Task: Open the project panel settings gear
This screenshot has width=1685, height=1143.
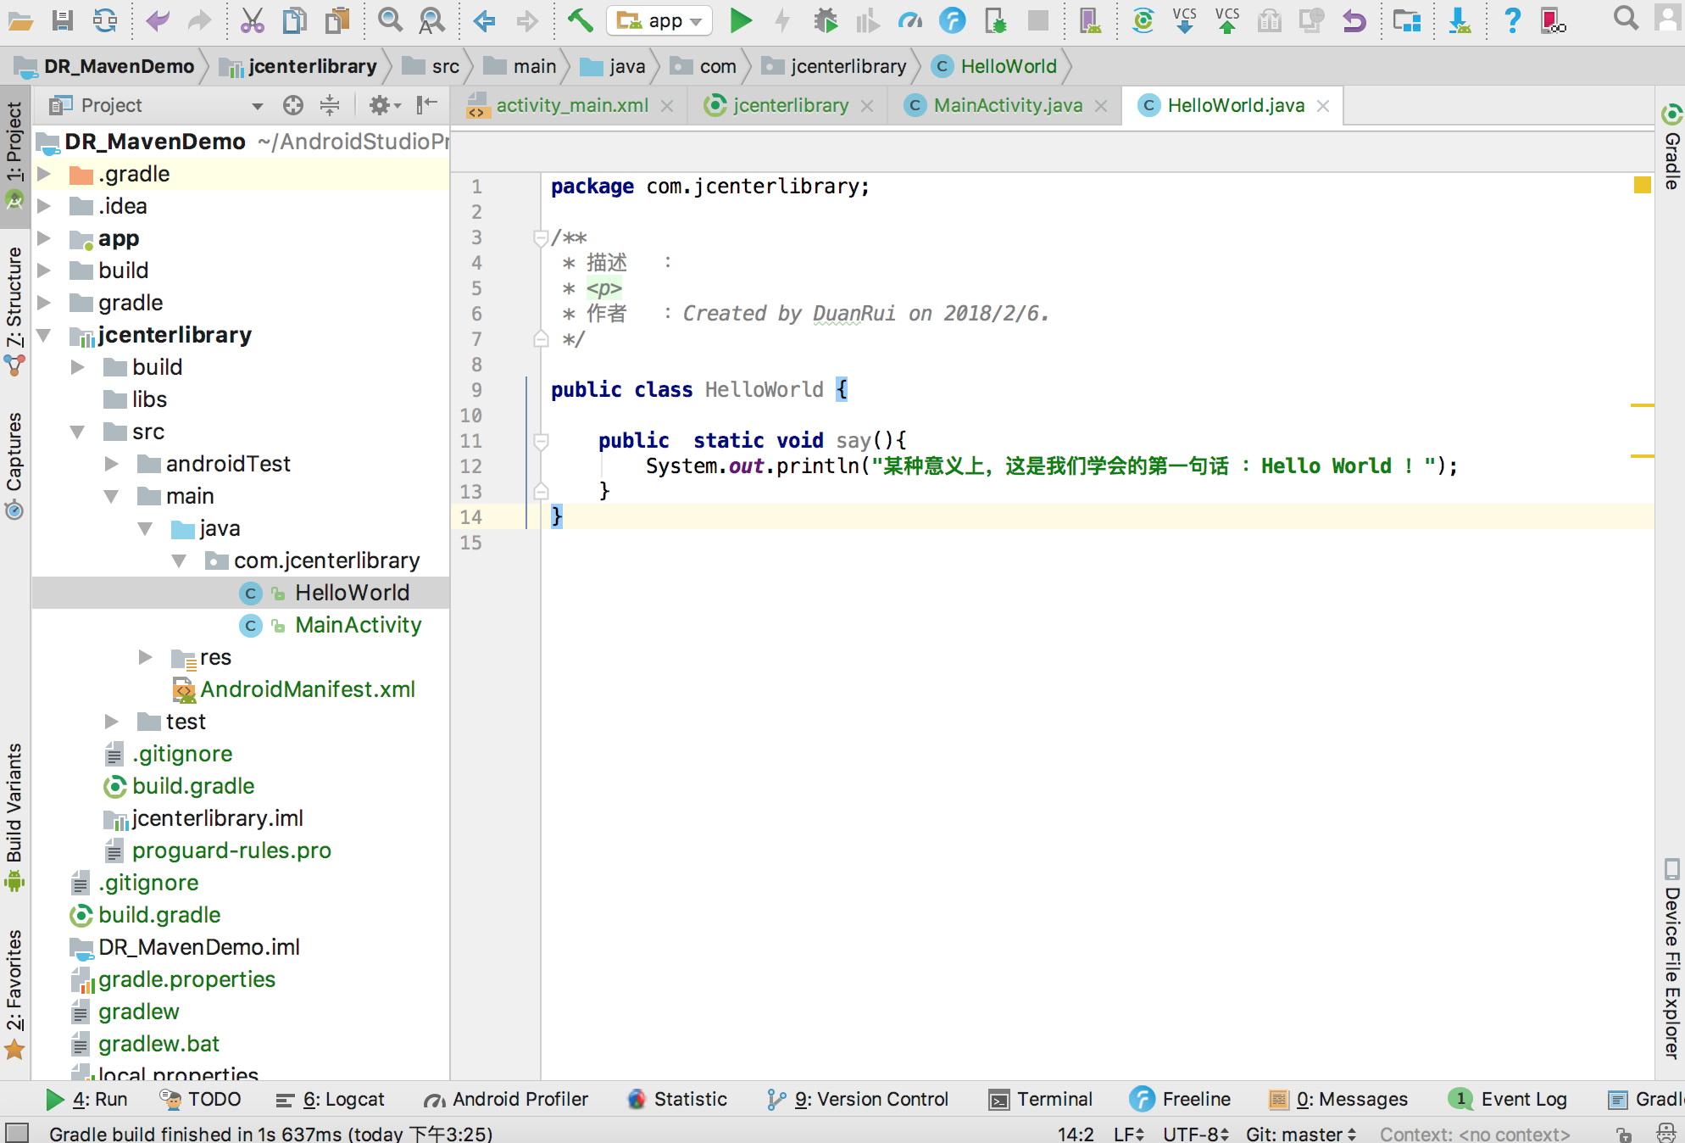Action: pyautogui.click(x=379, y=105)
